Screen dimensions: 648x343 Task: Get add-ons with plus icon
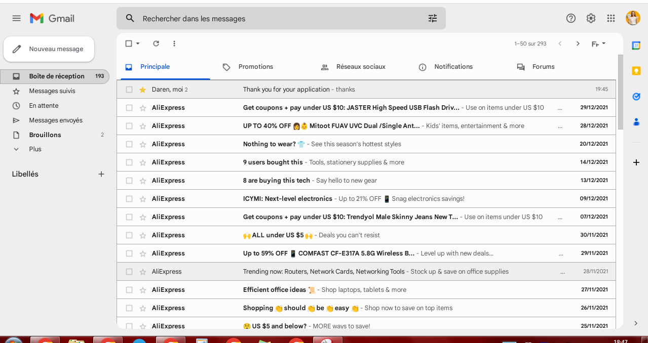[x=636, y=162]
